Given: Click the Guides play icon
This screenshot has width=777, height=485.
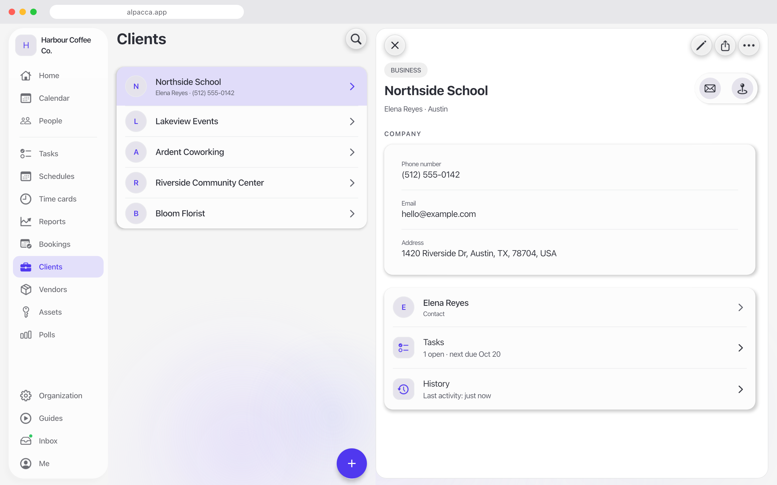Looking at the screenshot, I should (x=26, y=418).
